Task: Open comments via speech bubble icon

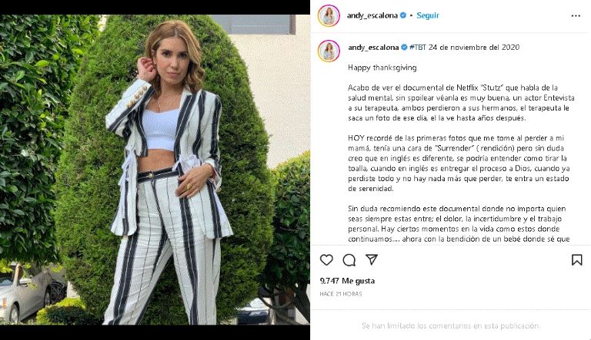Action: click(x=349, y=260)
